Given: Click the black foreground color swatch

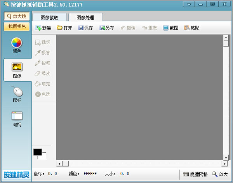Looking at the screenshot, I should [x=37, y=152].
